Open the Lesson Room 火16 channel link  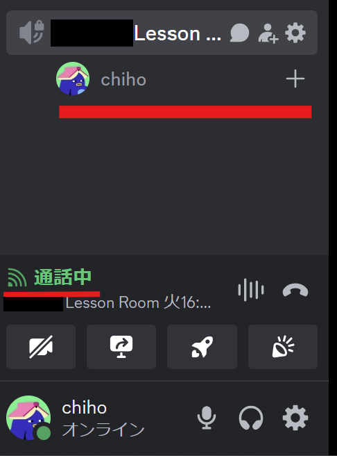(138, 303)
